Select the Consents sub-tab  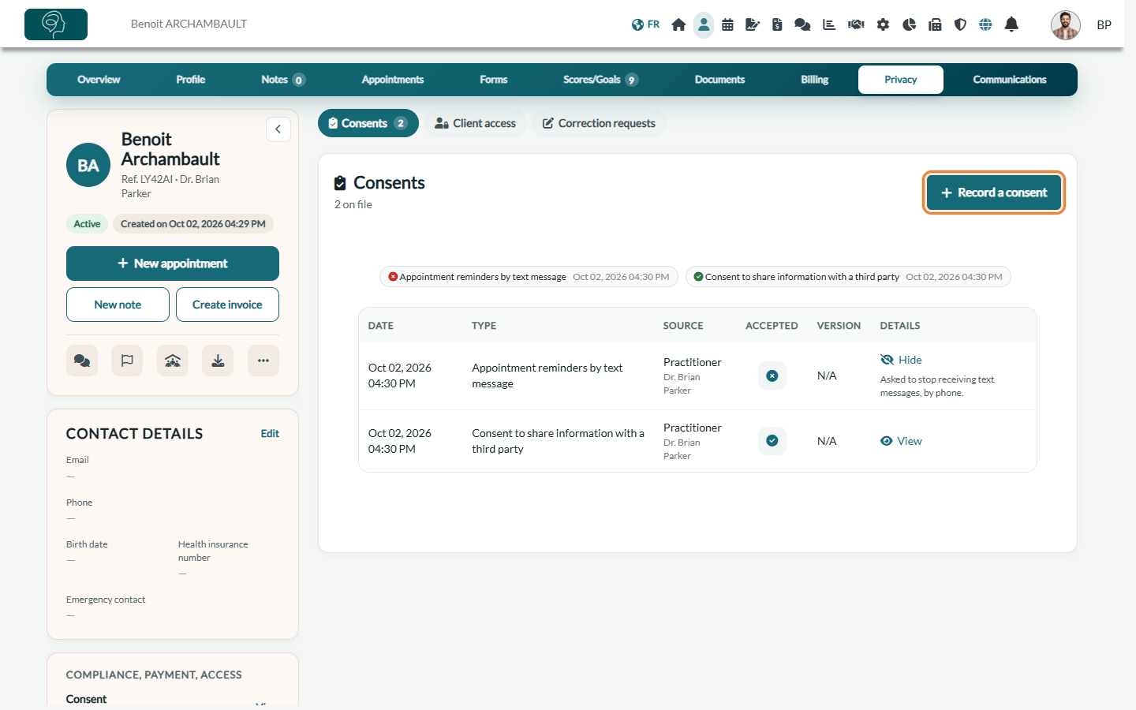coord(368,123)
